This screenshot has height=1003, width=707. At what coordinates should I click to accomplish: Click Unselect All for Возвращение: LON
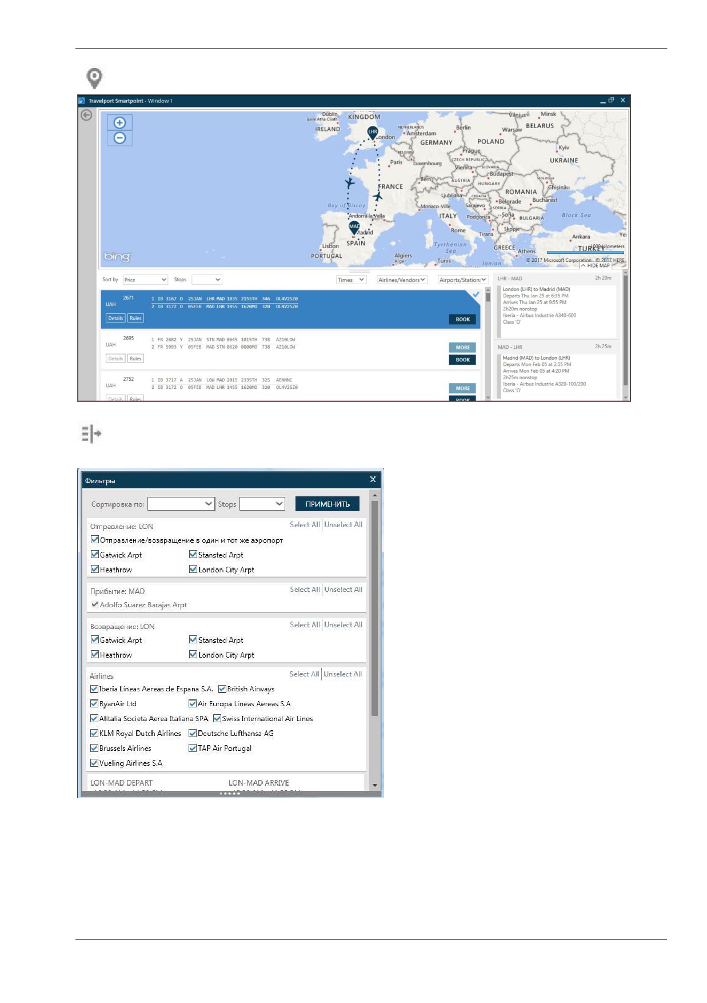pyautogui.click(x=343, y=625)
